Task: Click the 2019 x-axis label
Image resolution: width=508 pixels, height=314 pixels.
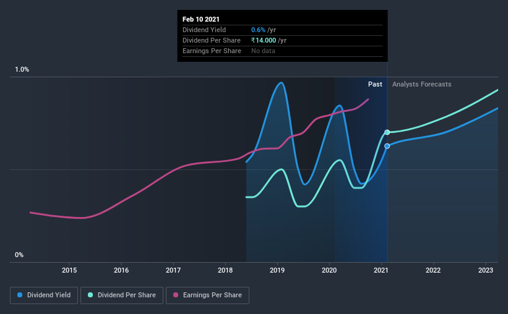Action: coord(277,270)
